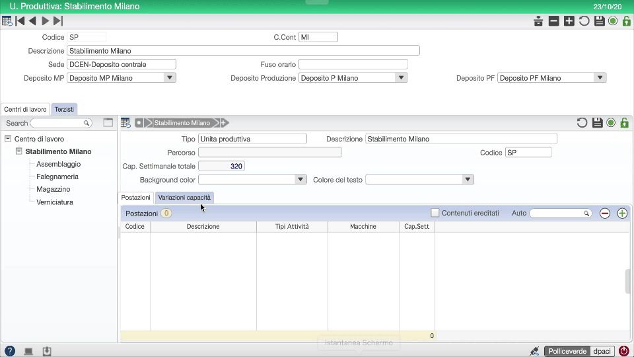Open the Deposito MP dropdown
This screenshot has height=357, width=634.
click(x=170, y=78)
